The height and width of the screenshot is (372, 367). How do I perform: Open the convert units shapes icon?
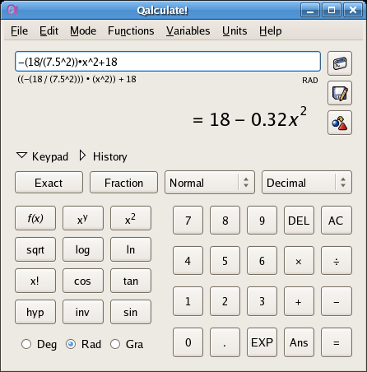point(340,123)
